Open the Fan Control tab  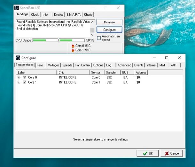click(x=83, y=65)
